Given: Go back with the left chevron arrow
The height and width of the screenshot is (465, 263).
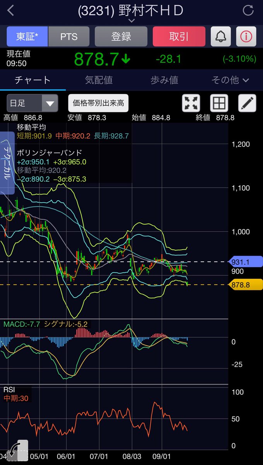Looking at the screenshot, I should pyautogui.click(x=11, y=10).
